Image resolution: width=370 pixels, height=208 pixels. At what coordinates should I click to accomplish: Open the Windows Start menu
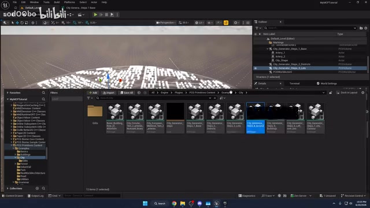[145, 203]
